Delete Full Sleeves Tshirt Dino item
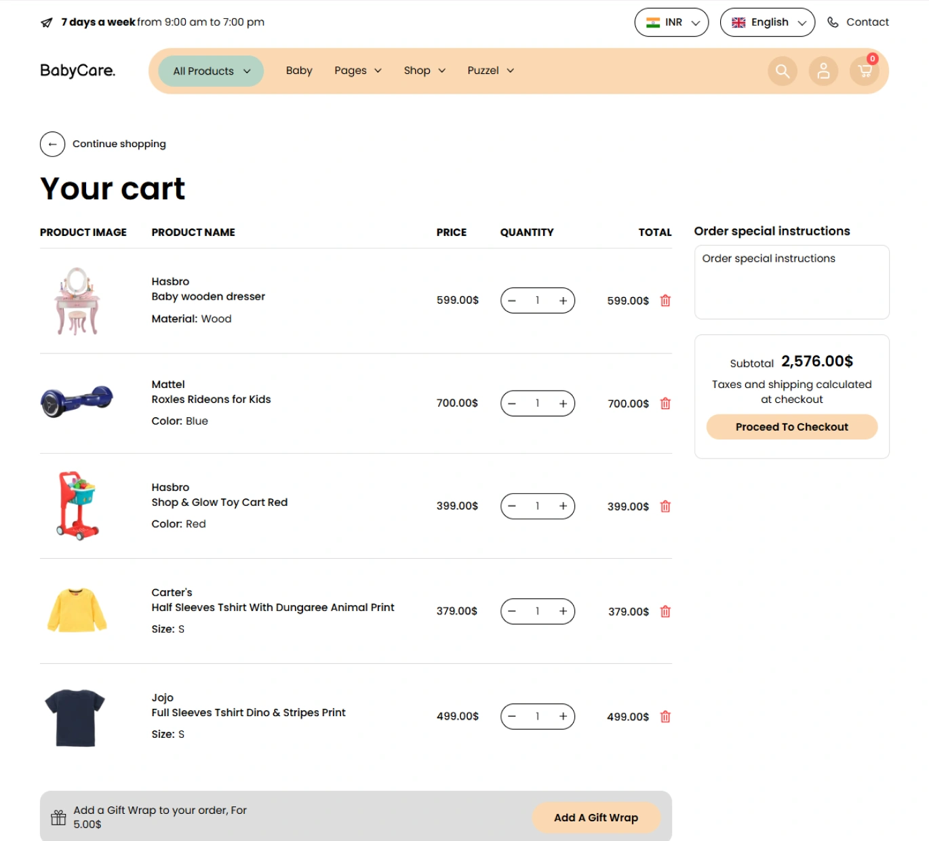The image size is (929, 841). (665, 717)
